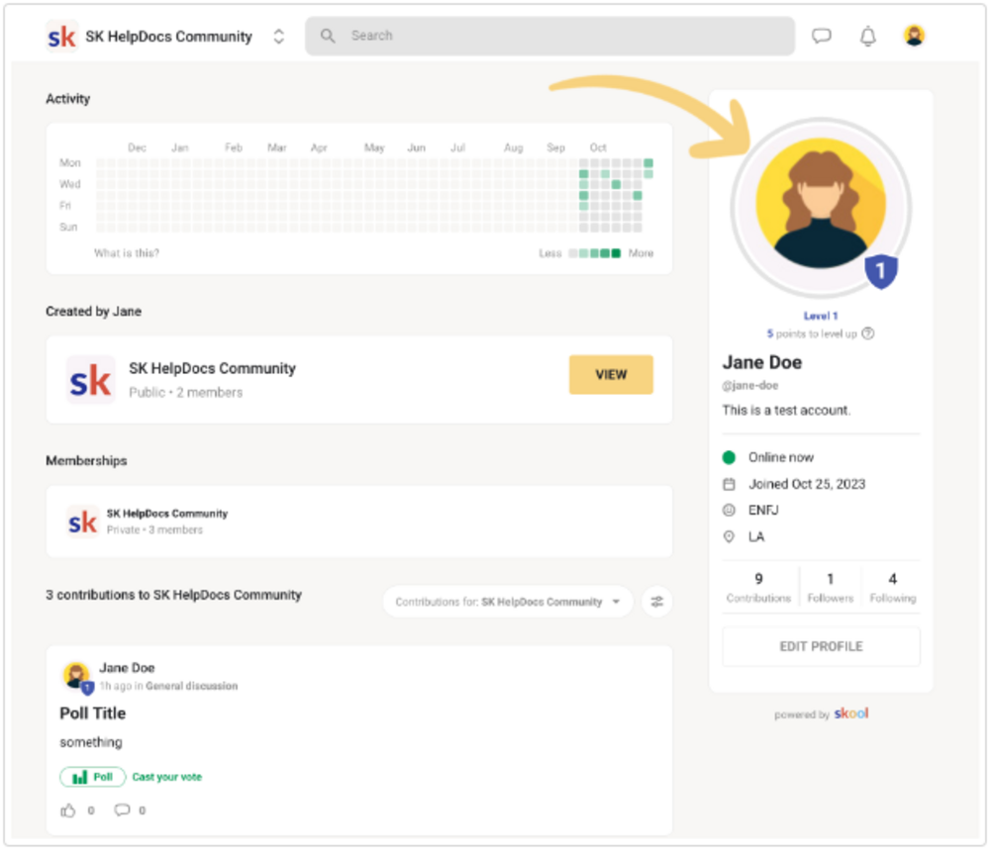Like the Poll Title post
Viewport: 990px width, 853px height.
pos(68,810)
